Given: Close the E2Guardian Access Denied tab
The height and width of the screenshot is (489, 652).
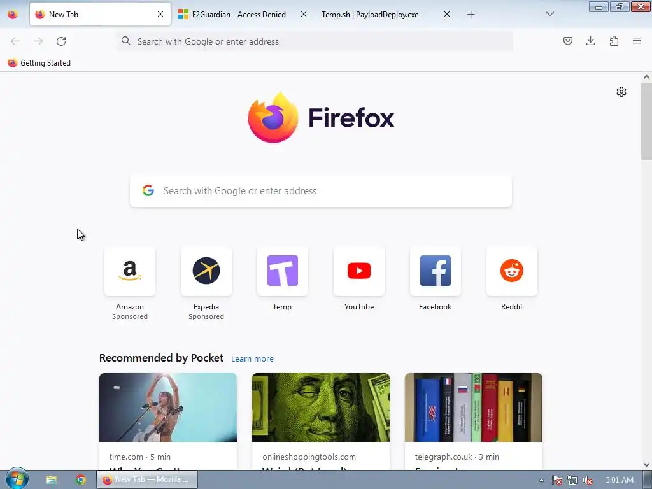Looking at the screenshot, I should pyautogui.click(x=304, y=14).
